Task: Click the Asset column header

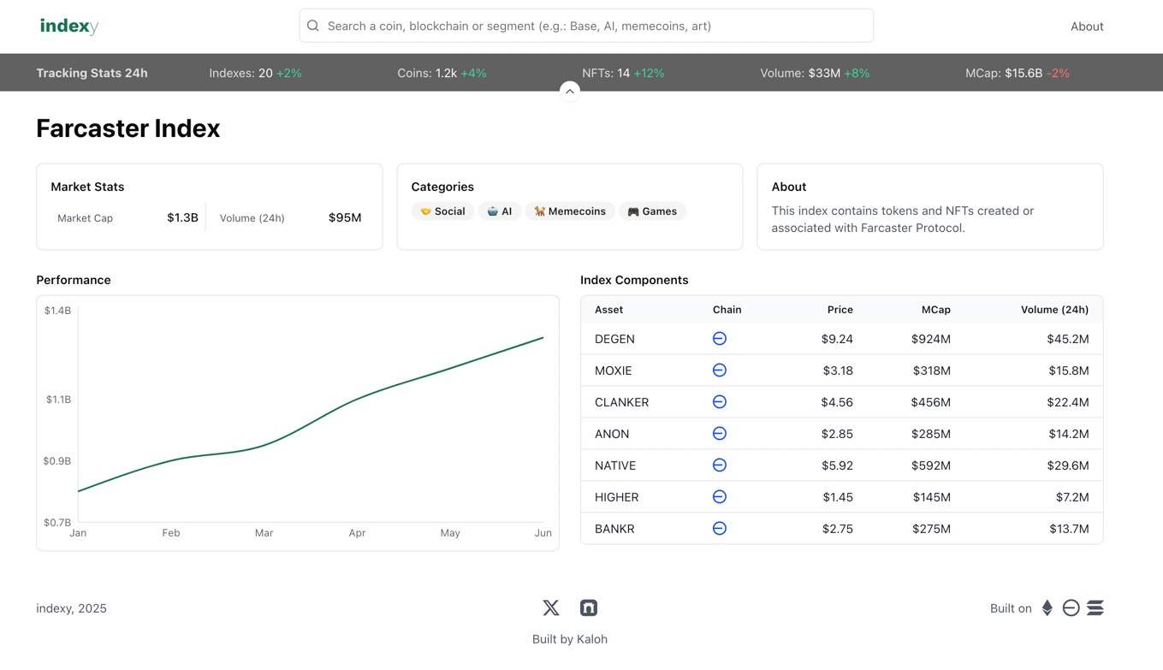Action: [608, 310]
